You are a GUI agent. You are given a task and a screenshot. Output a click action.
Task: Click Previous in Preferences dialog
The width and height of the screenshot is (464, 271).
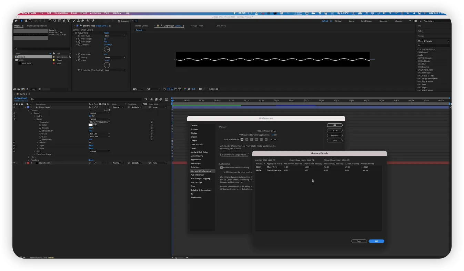pos(334,135)
